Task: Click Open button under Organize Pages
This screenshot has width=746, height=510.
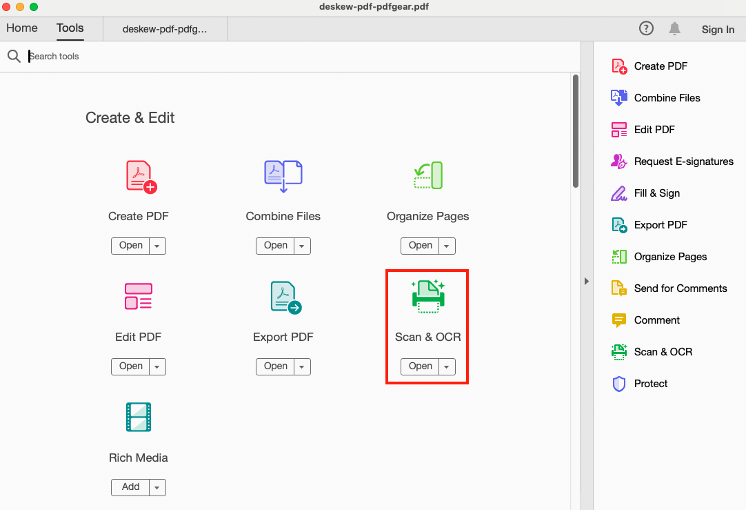Action: point(420,246)
